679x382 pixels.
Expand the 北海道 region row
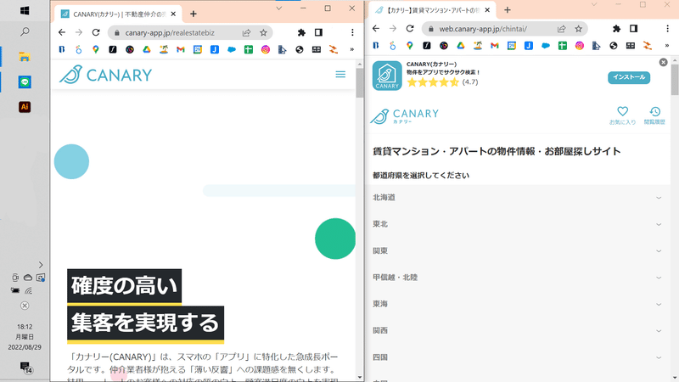pos(518,198)
